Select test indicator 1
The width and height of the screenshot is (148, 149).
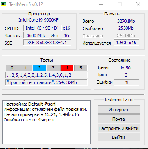coord(26,68)
